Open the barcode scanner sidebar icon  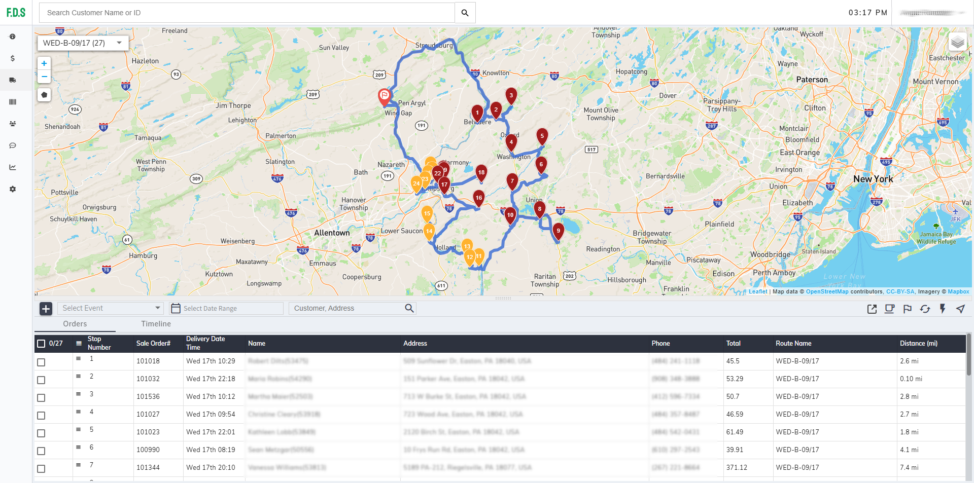pyautogui.click(x=13, y=102)
